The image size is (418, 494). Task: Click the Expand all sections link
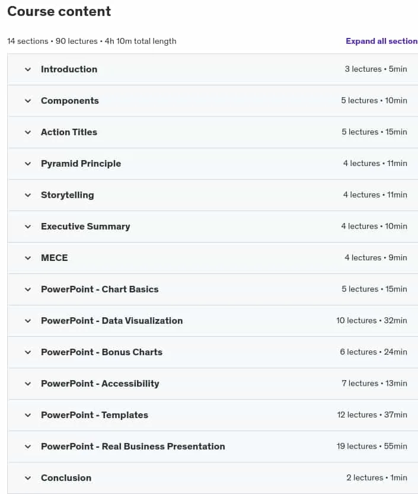tap(382, 41)
